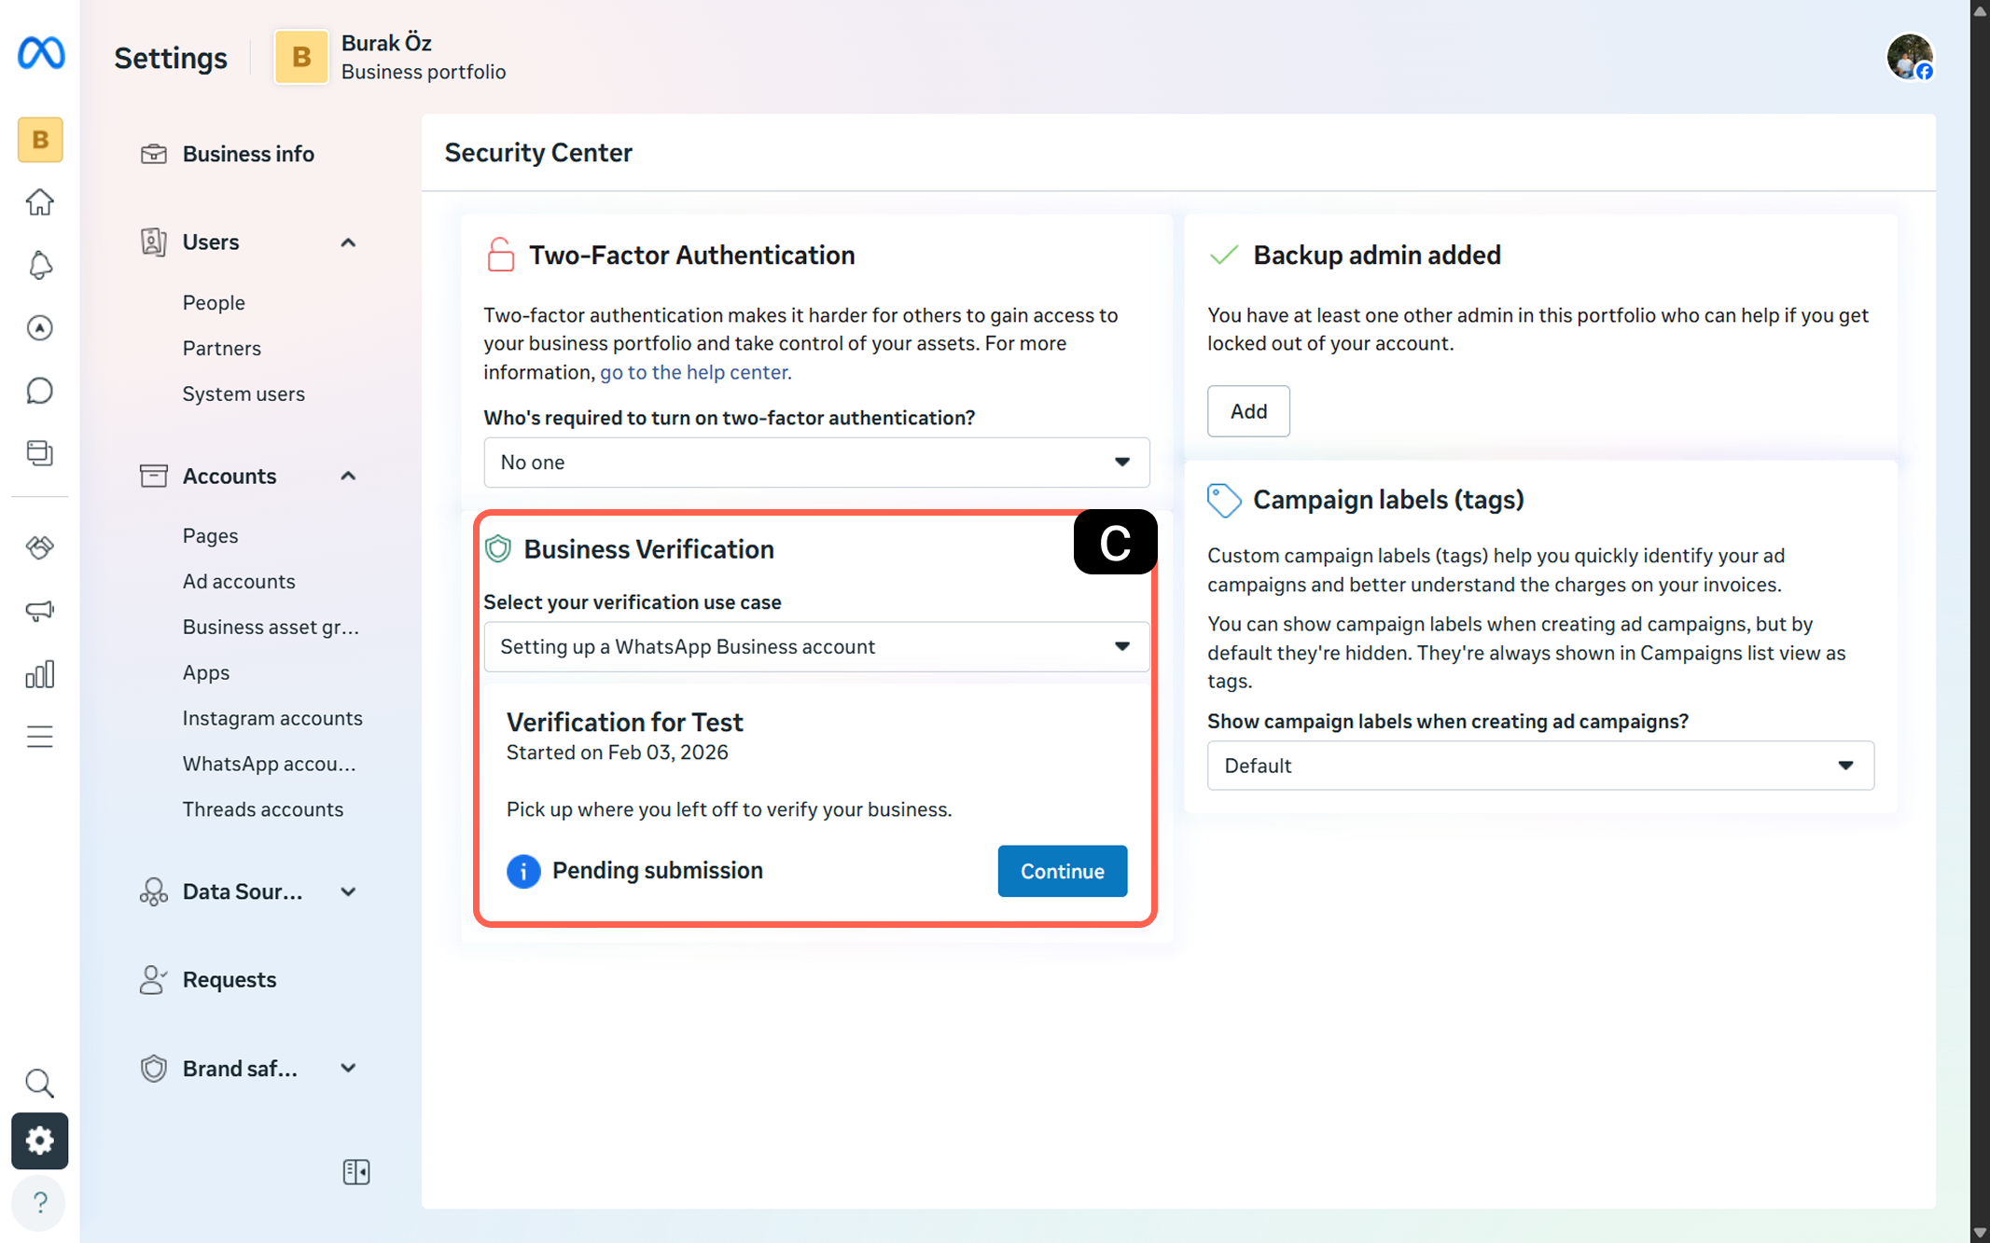Viewport: 1990px width, 1243px height.
Task: Click the Business Verification shield icon
Action: [498, 549]
